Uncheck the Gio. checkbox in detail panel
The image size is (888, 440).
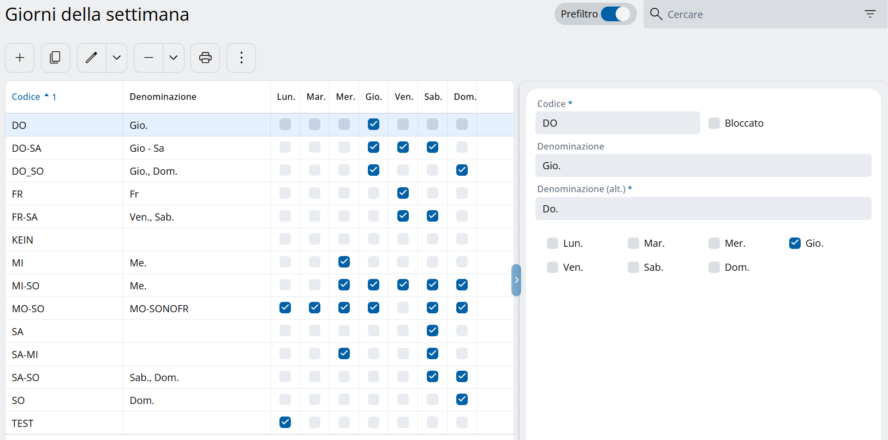[795, 243]
